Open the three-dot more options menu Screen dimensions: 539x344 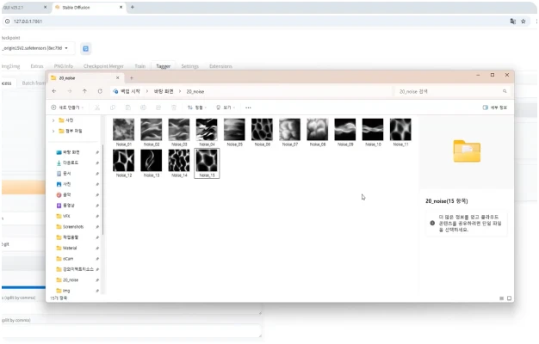click(x=248, y=107)
